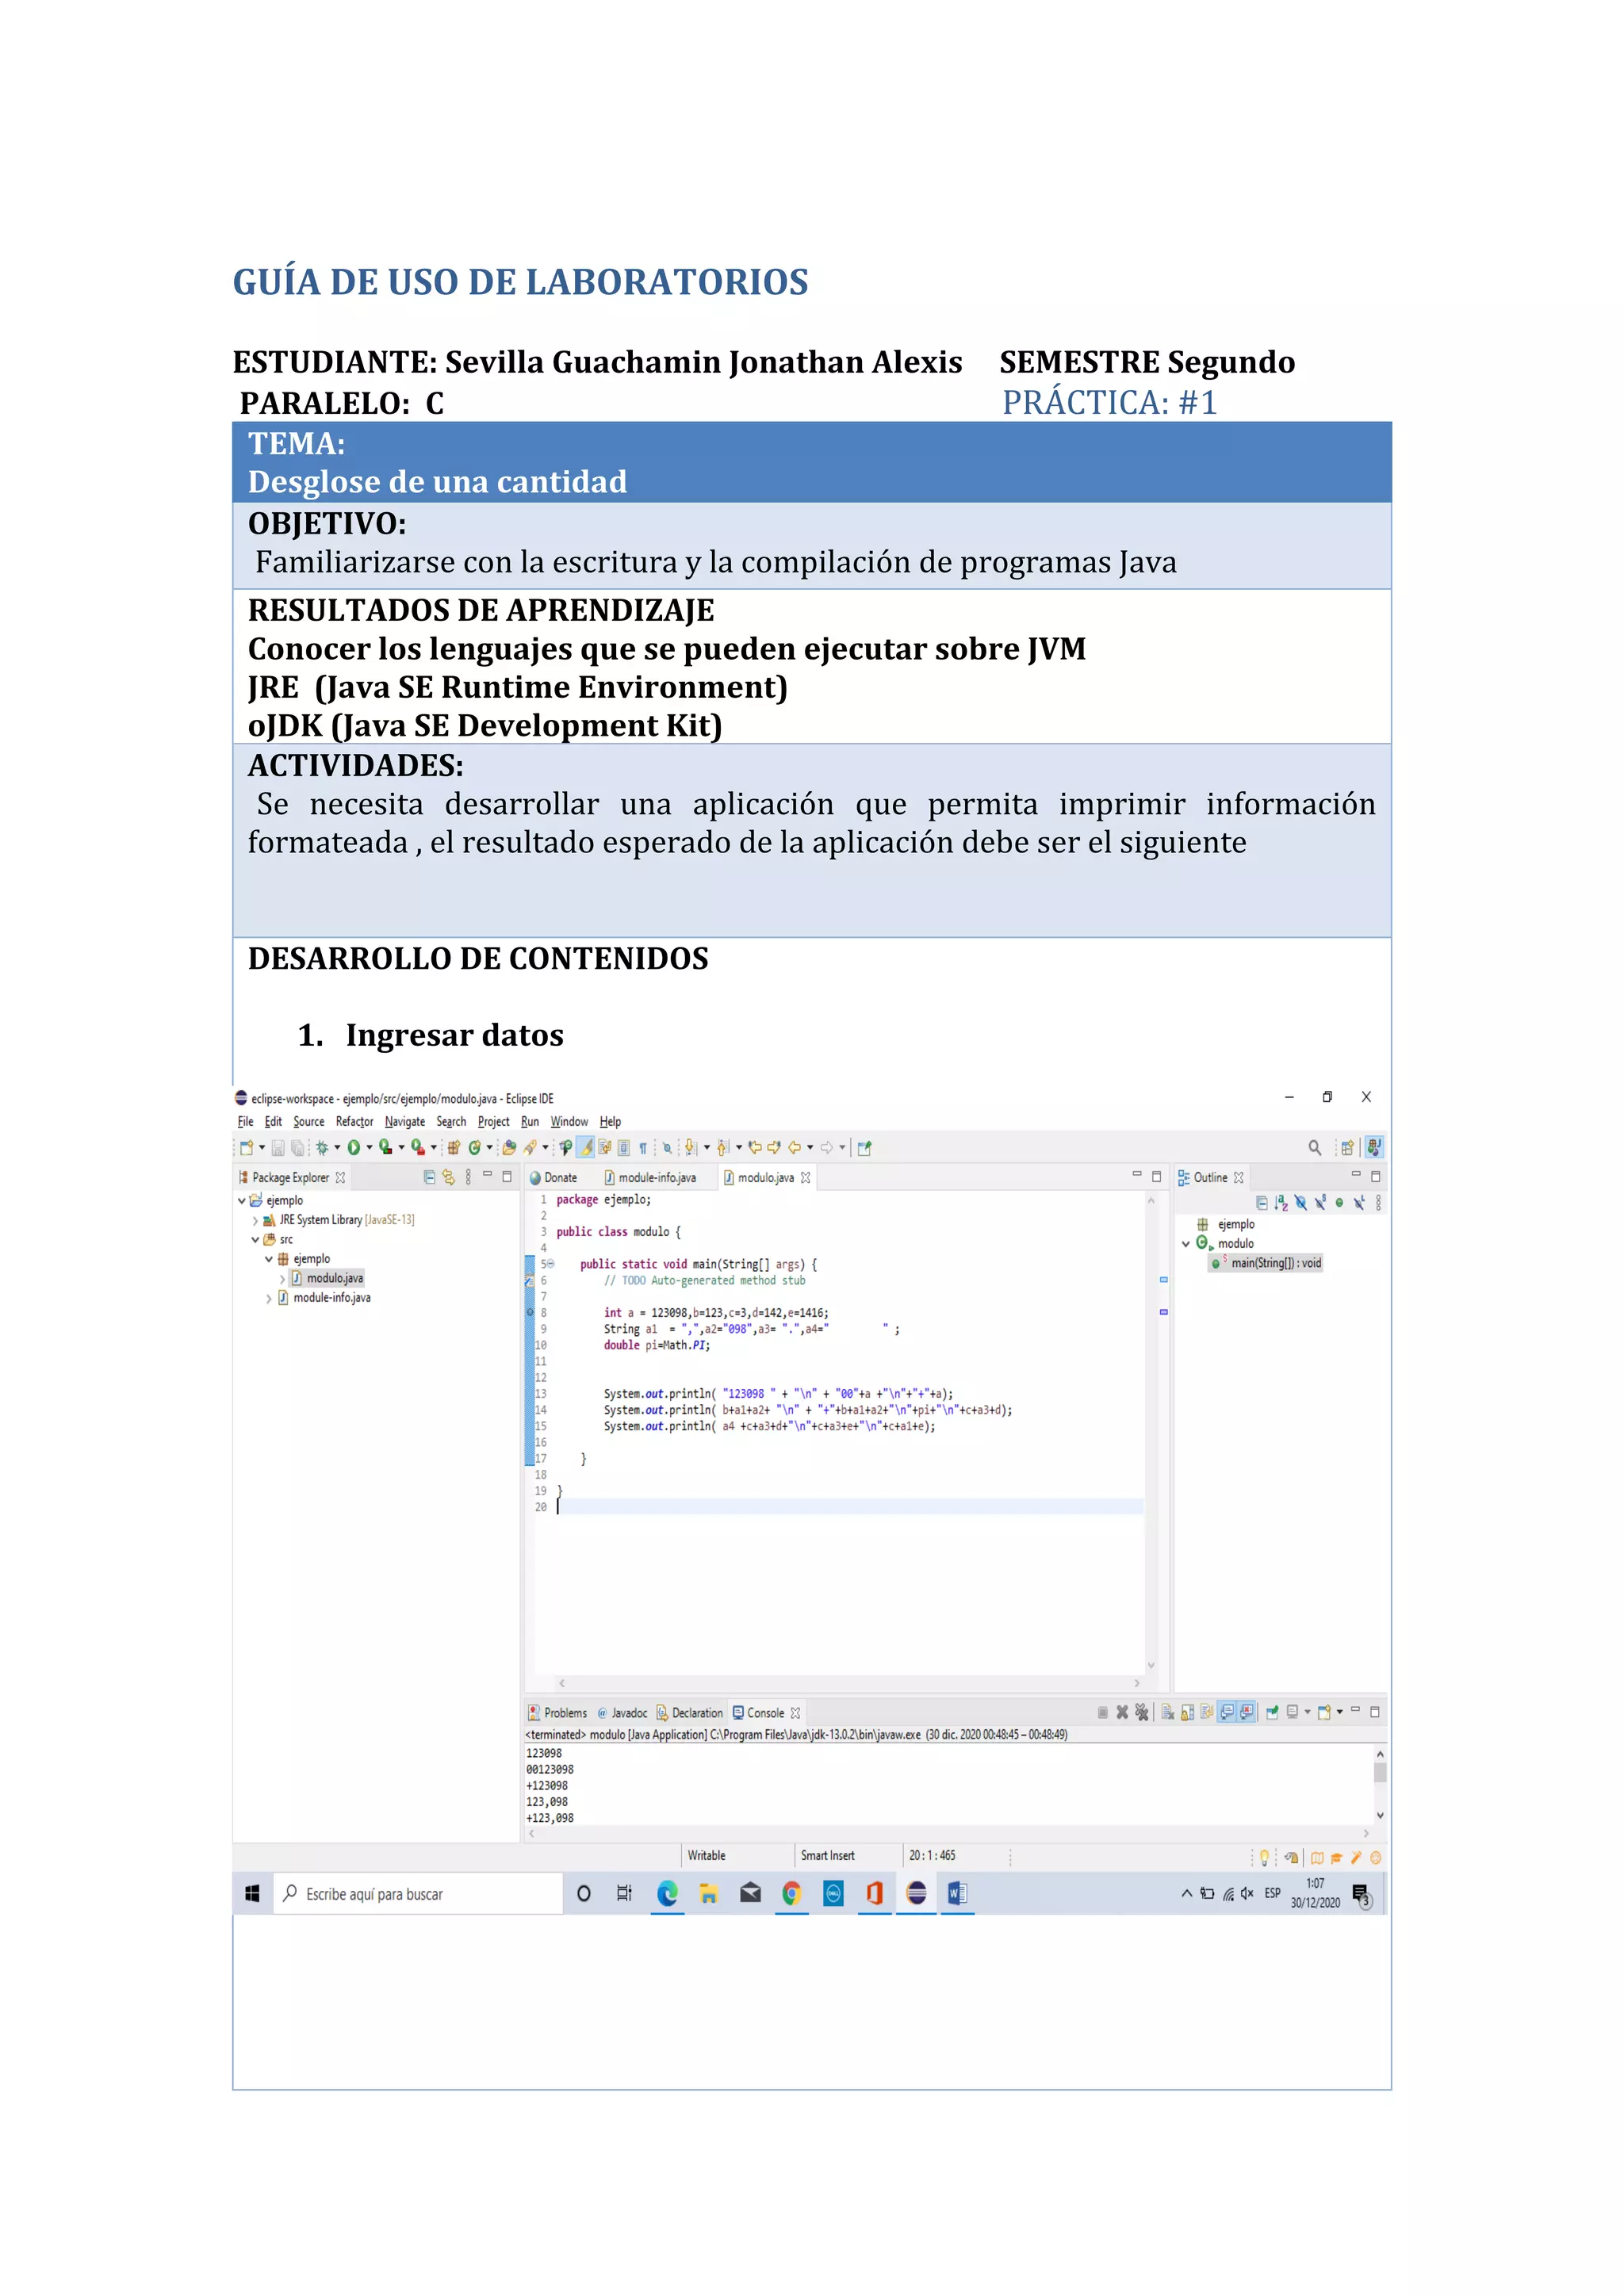Toggle Hide Fields filter in Outline

coord(1300,1203)
